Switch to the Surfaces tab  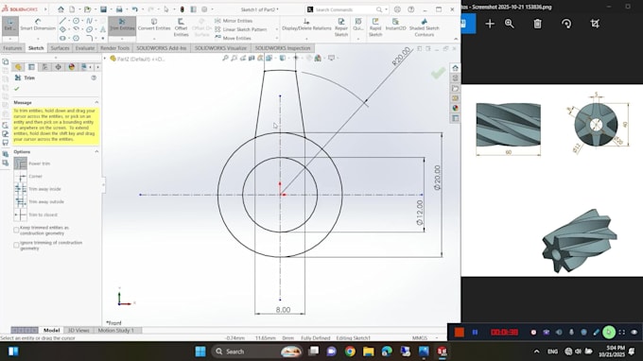coord(60,48)
